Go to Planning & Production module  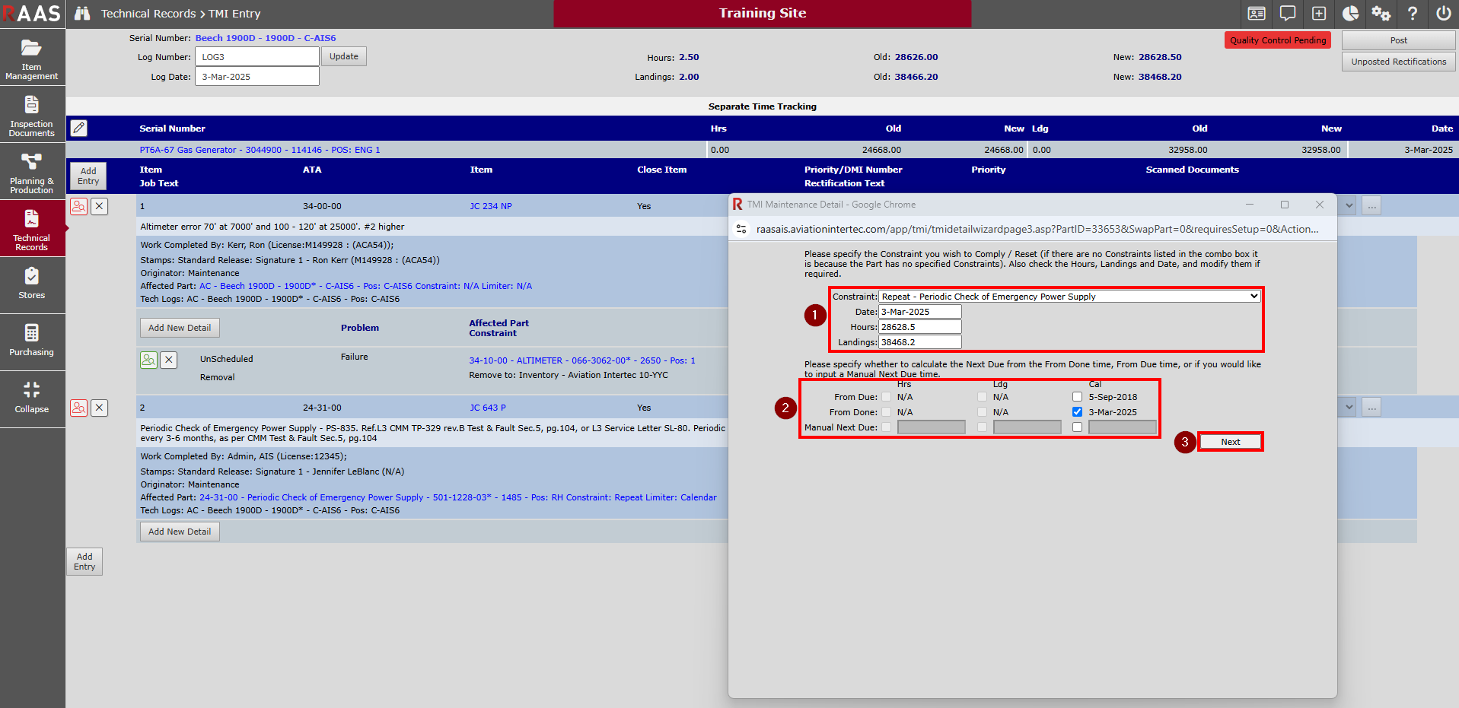32,172
